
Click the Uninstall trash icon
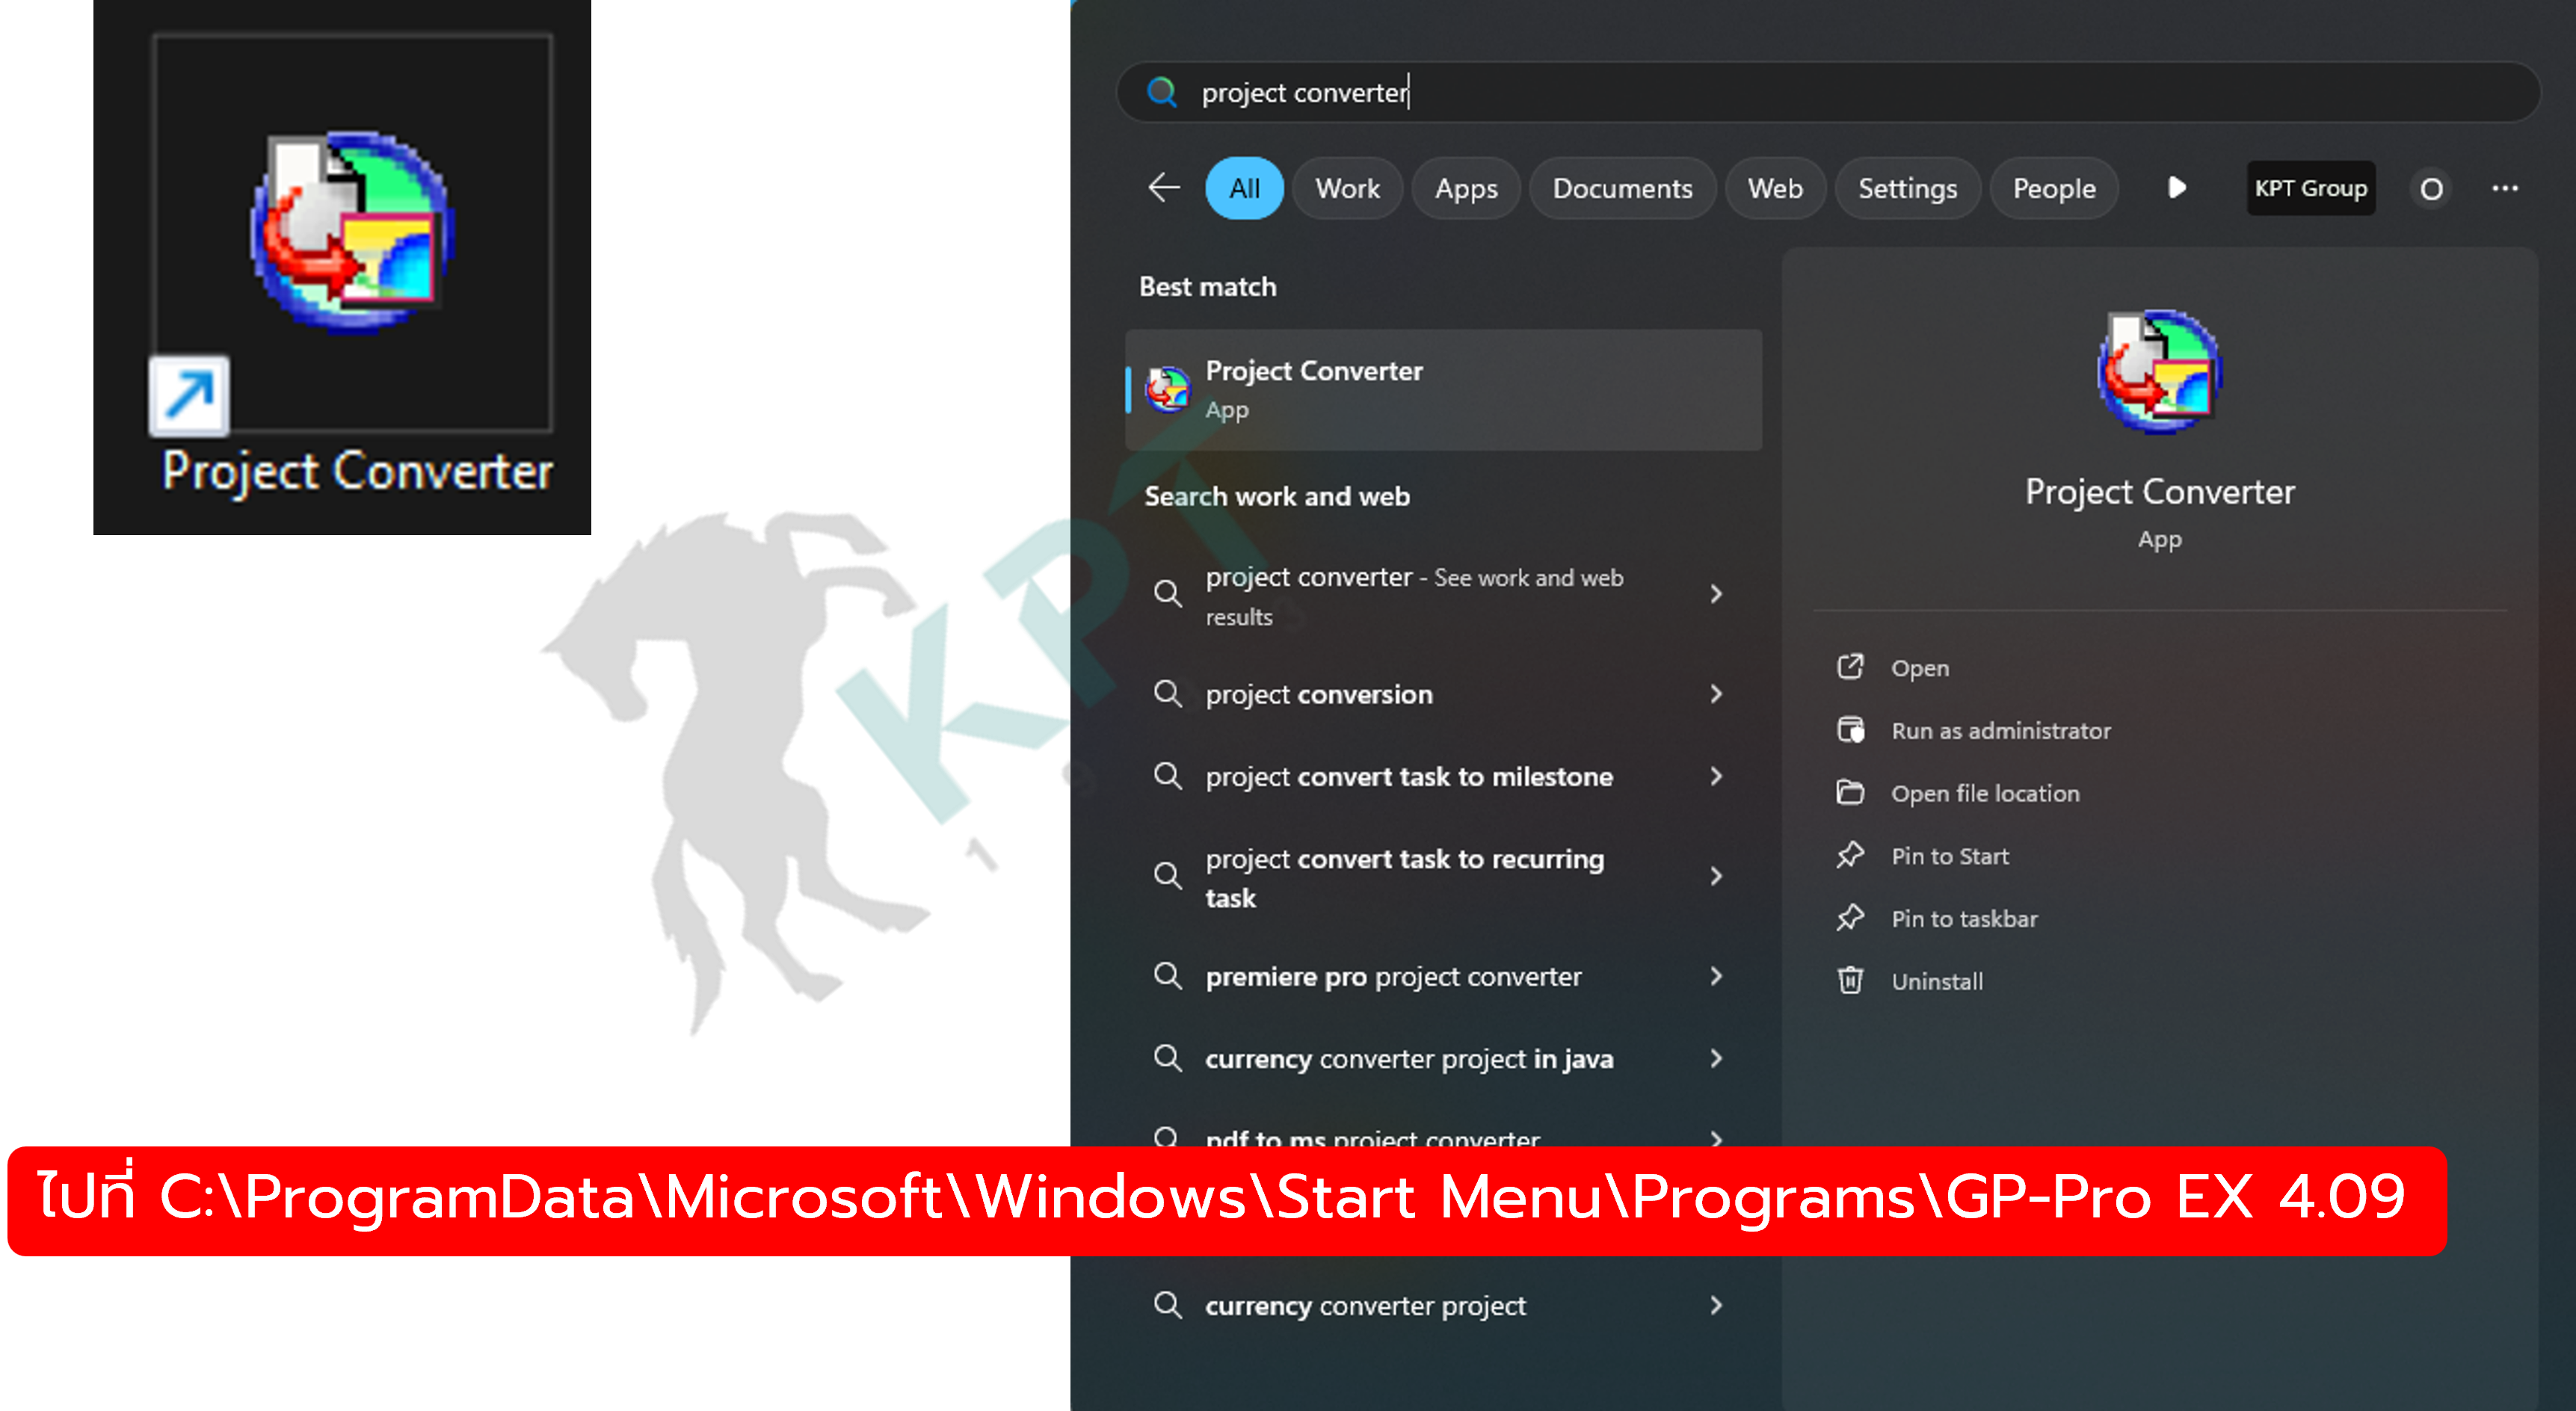tap(1850, 980)
